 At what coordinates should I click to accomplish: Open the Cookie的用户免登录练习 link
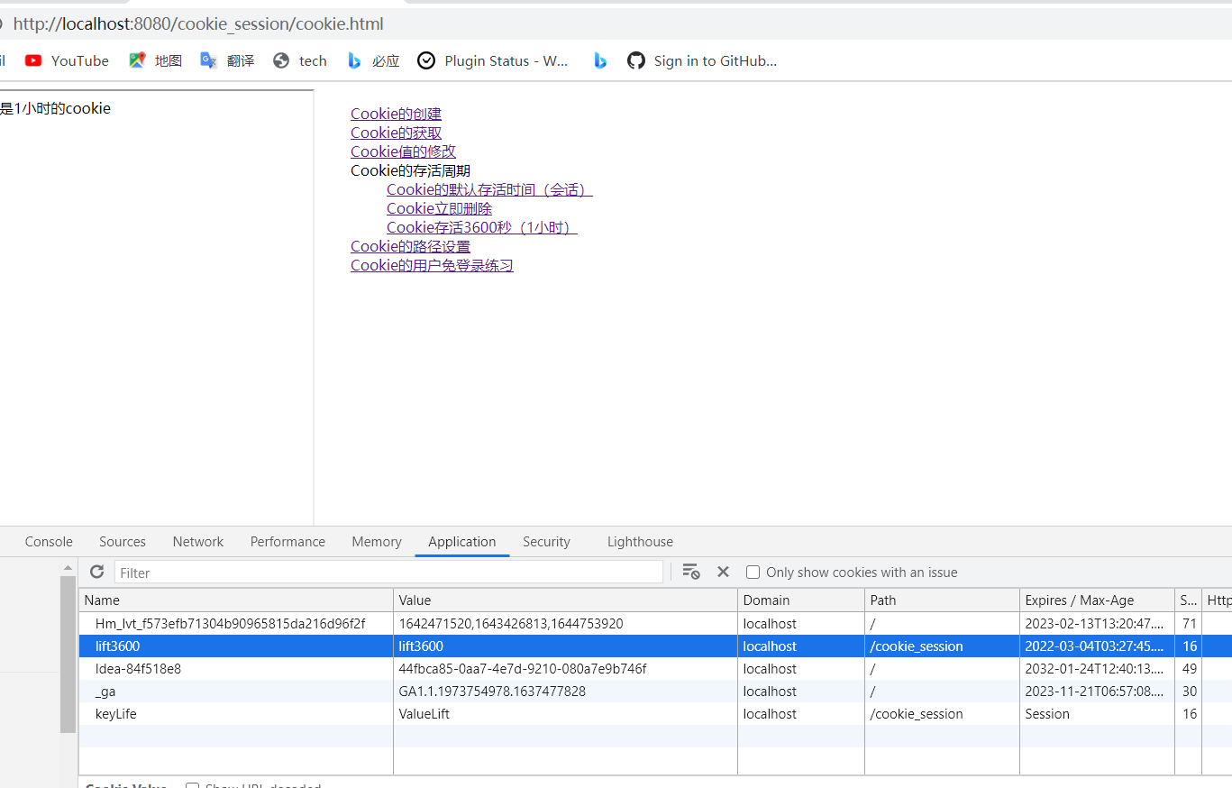click(x=432, y=265)
